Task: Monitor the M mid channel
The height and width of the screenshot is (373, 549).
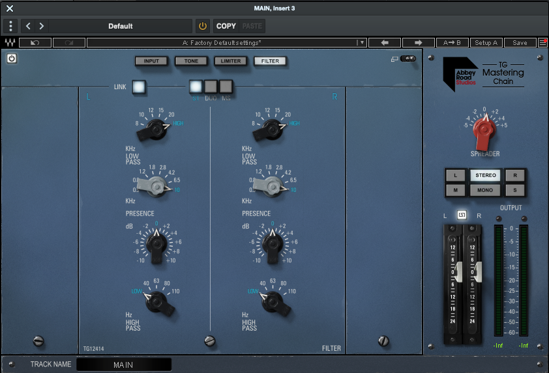Action: click(x=455, y=190)
